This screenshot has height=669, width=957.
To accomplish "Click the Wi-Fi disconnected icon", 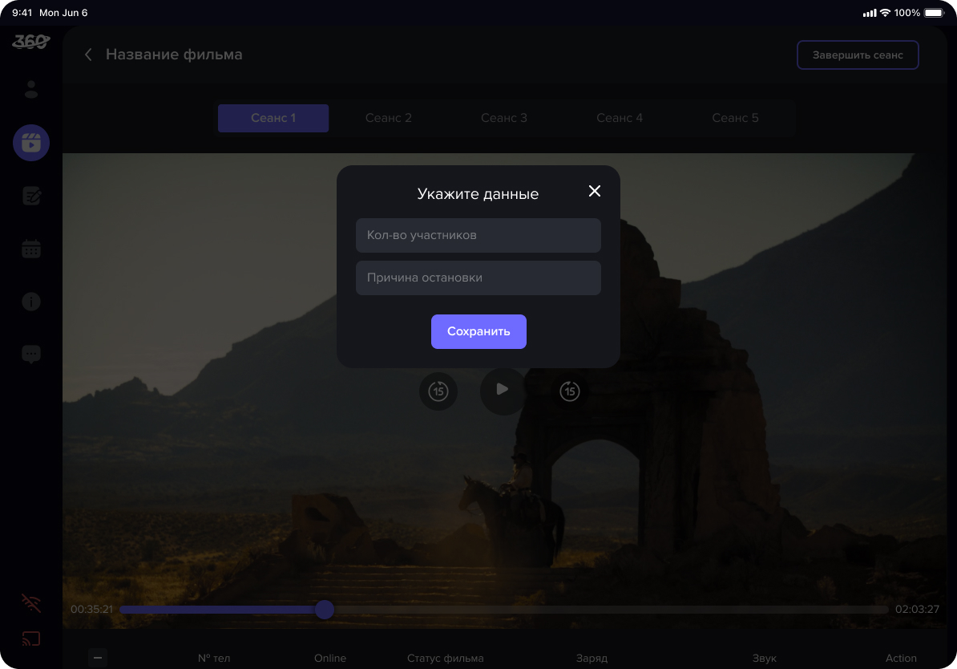I will coord(31,603).
